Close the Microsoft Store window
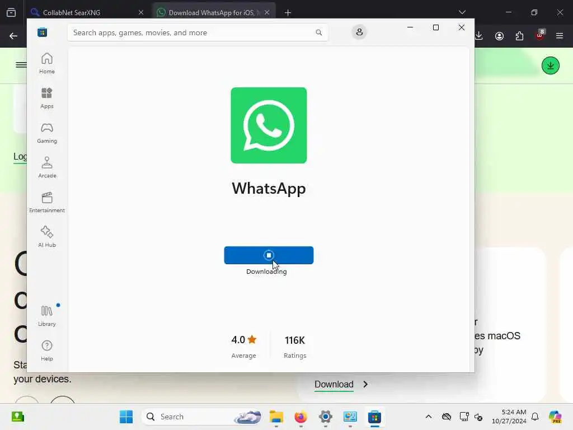This screenshot has width=573, height=430. pos(462,27)
